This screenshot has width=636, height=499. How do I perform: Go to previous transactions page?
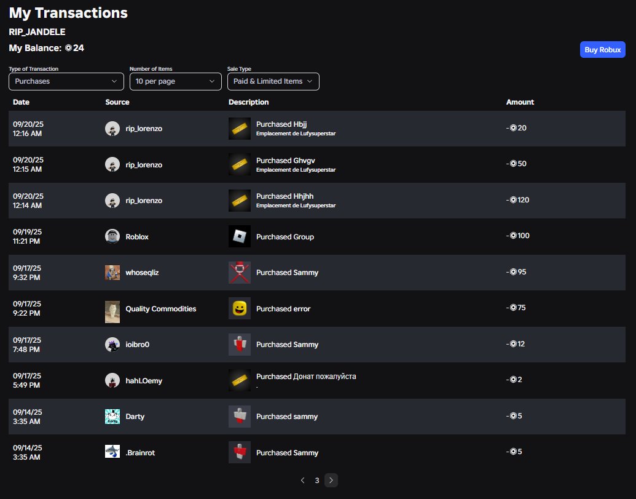302,481
